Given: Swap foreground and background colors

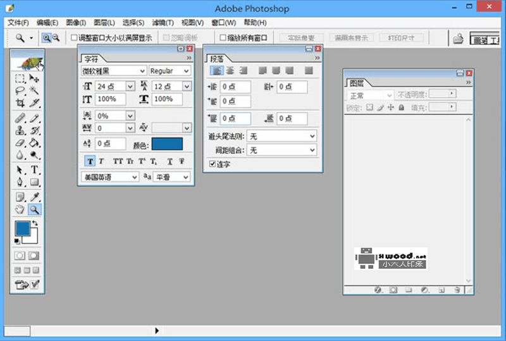Looking at the screenshot, I should [35, 223].
